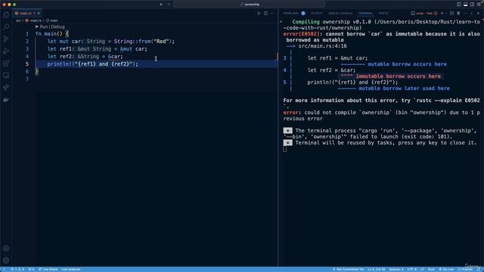Maximize the panel with chevron icon
The image size is (484, 272).
(x=472, y=14)
